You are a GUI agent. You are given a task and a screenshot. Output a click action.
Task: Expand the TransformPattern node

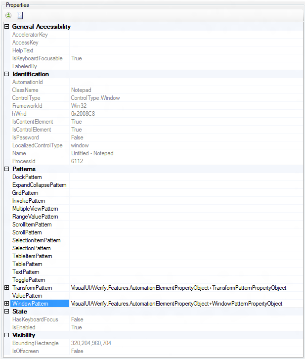[x=7, y=288]
